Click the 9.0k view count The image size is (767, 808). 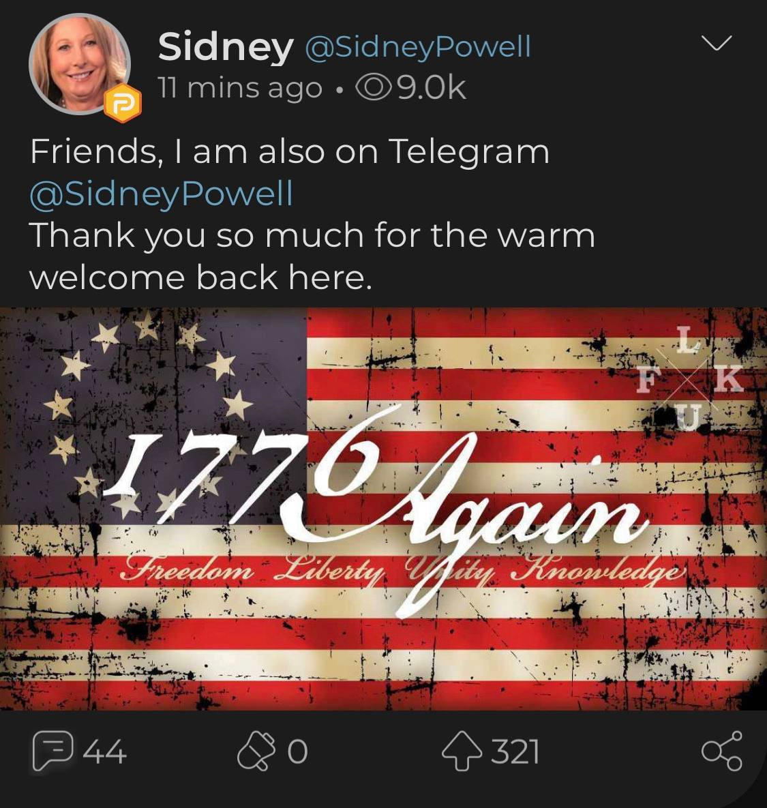point(432,88)
